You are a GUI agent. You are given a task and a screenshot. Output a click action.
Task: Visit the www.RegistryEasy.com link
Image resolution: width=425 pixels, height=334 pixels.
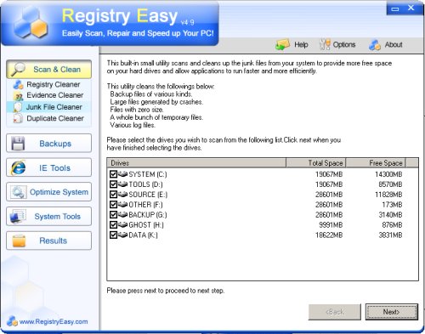(54, 321)
